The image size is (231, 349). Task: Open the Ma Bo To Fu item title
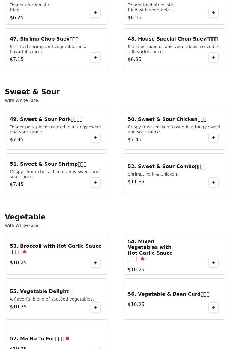tap(37, 339)
